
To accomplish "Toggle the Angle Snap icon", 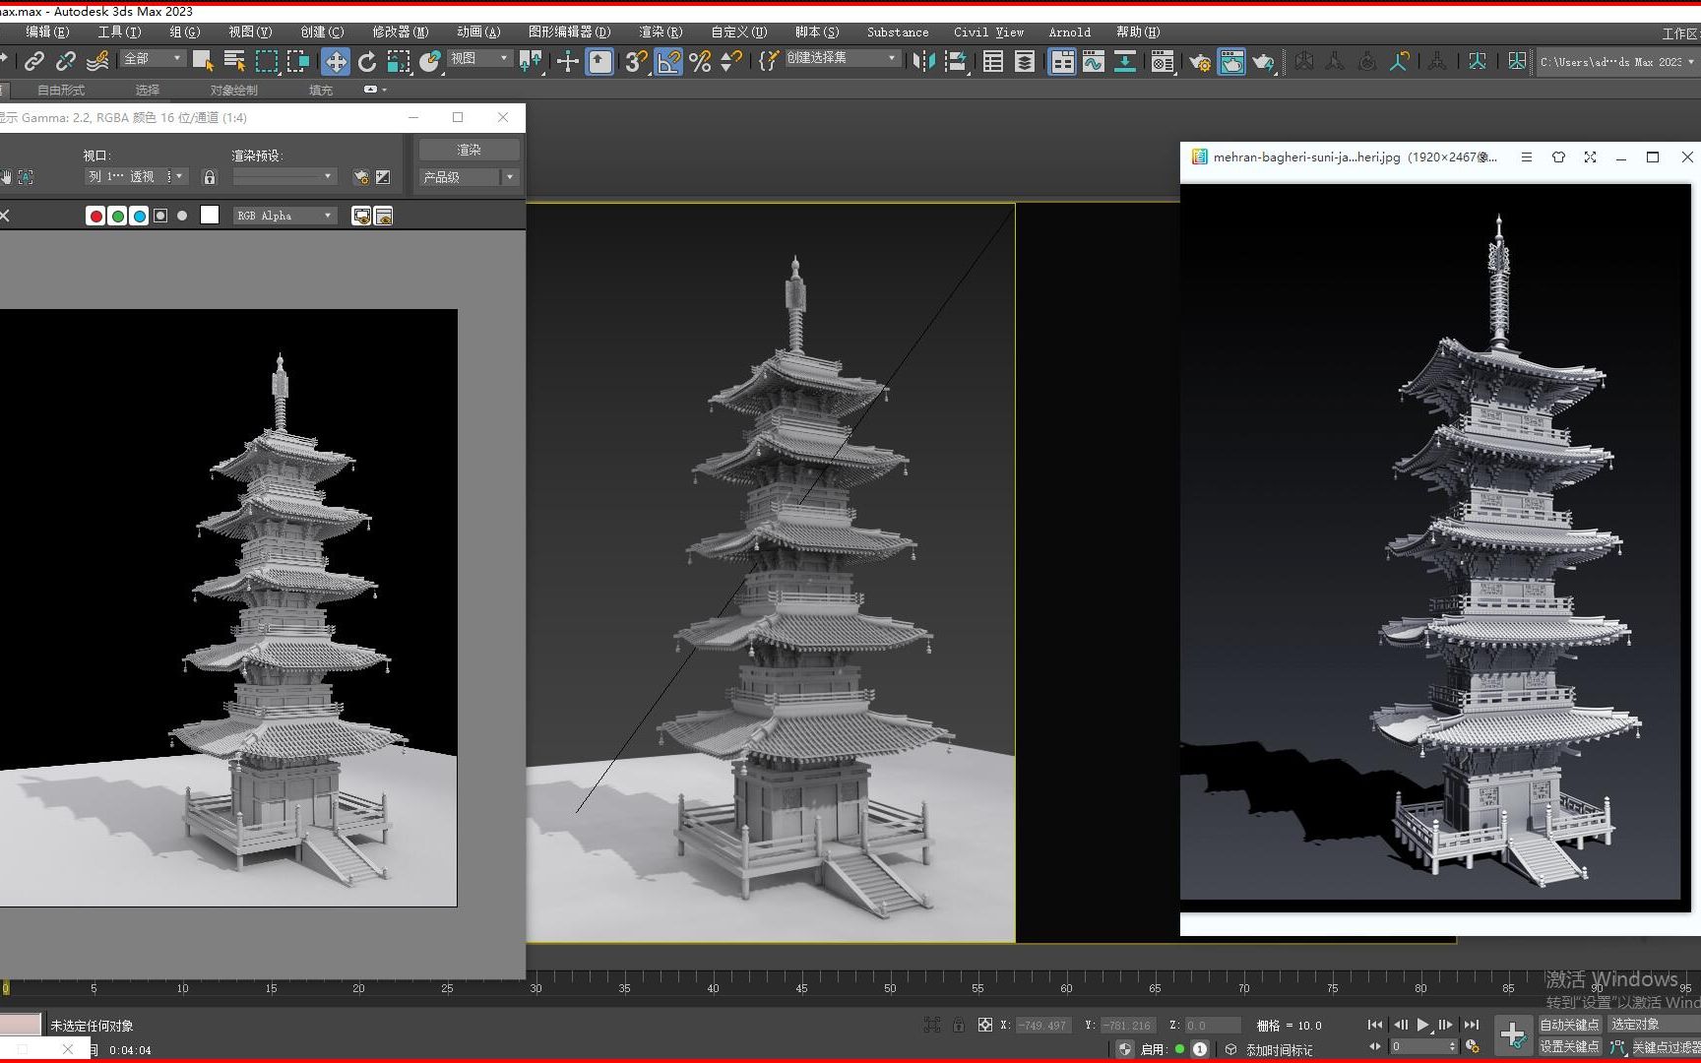I will (668, 61).
